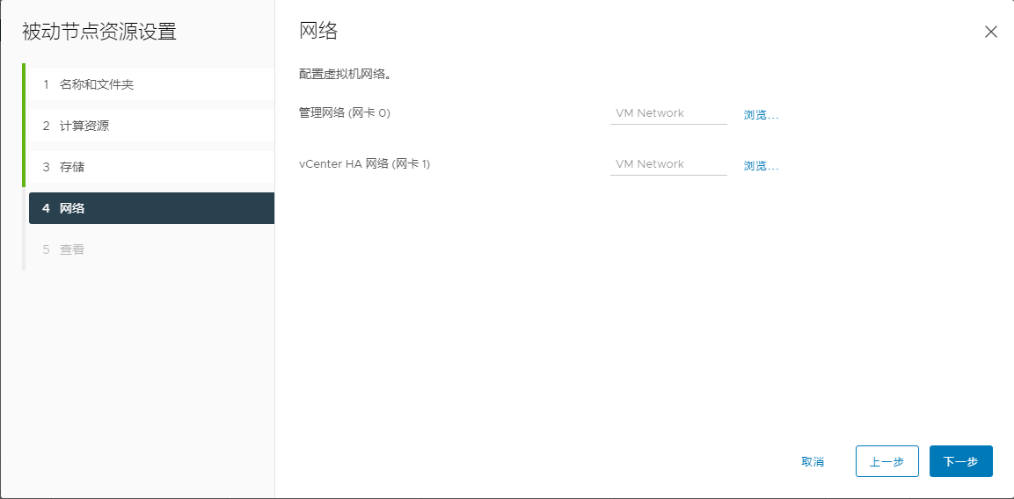Close the wizard with the X icon
The image size is (1014, 499).
click(990, 32)
